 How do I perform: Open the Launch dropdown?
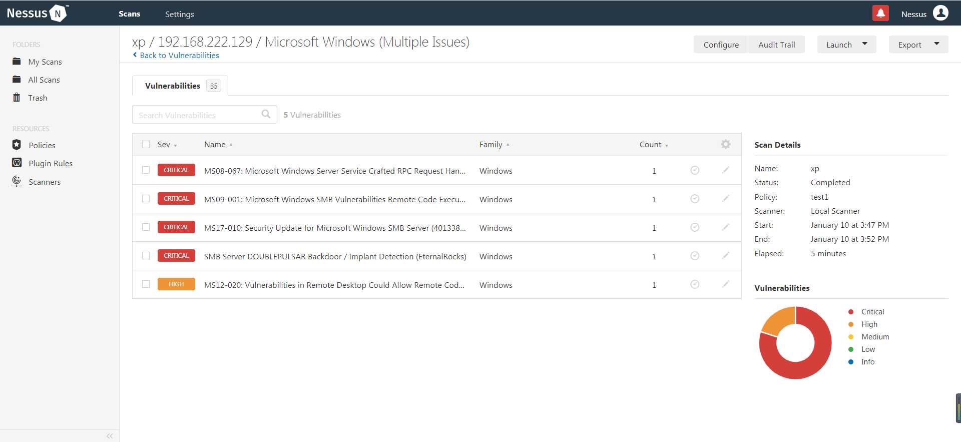click(x=846, y=45)
